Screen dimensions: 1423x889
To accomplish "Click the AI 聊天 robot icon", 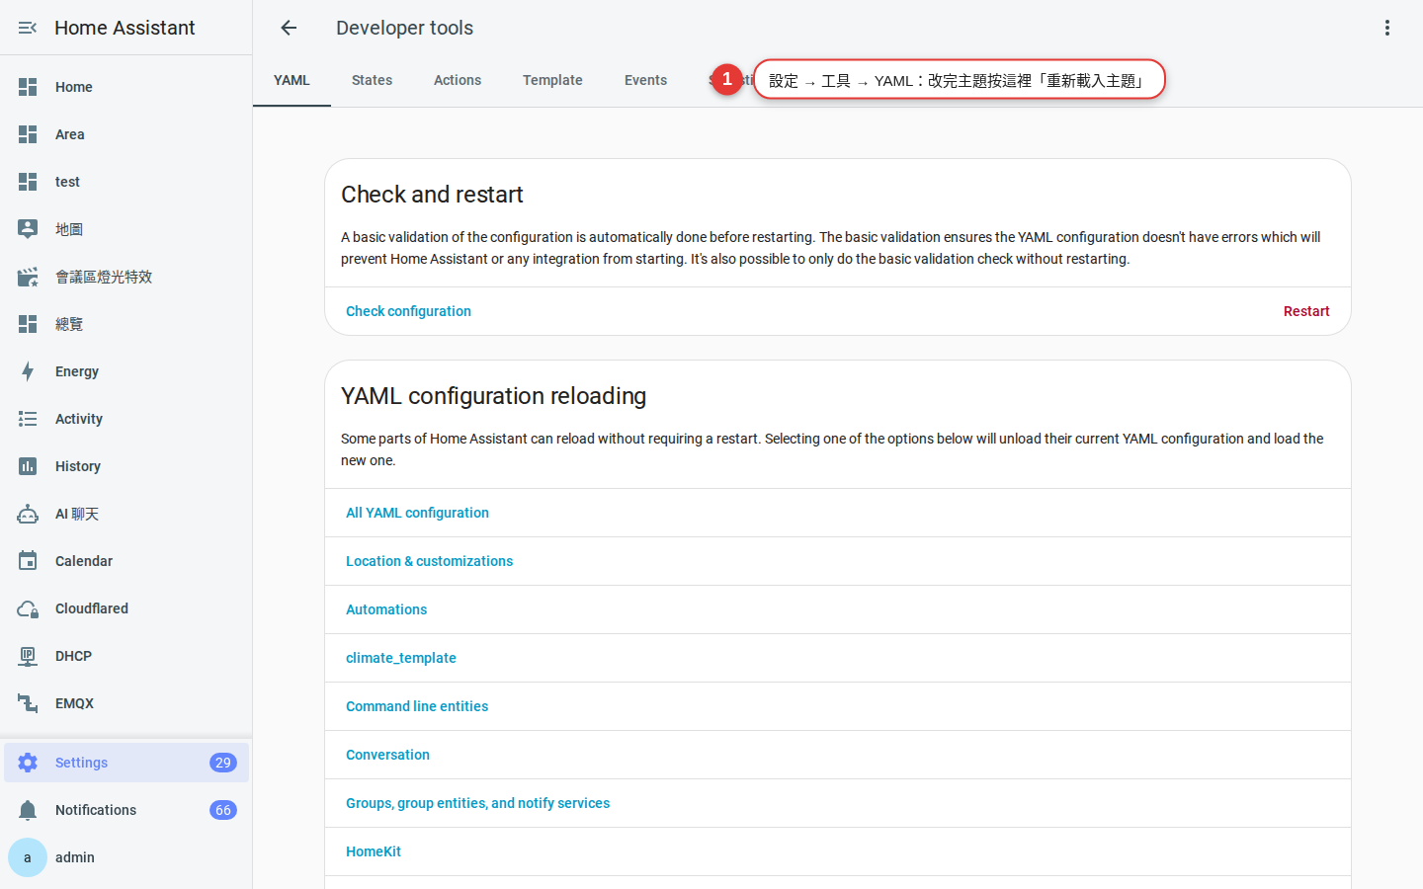I will [28, 514].
